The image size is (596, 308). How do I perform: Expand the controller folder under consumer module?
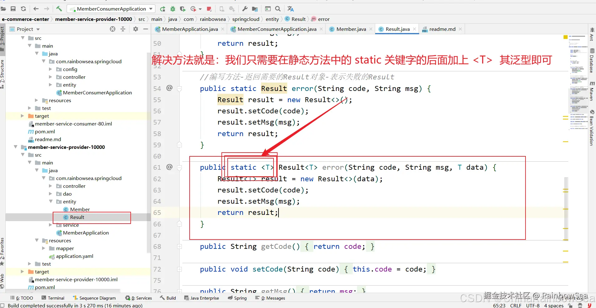pos(51,77)
